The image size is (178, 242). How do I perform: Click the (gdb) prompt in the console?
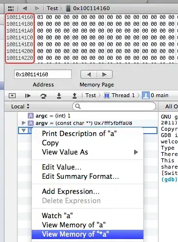(169, 179)
